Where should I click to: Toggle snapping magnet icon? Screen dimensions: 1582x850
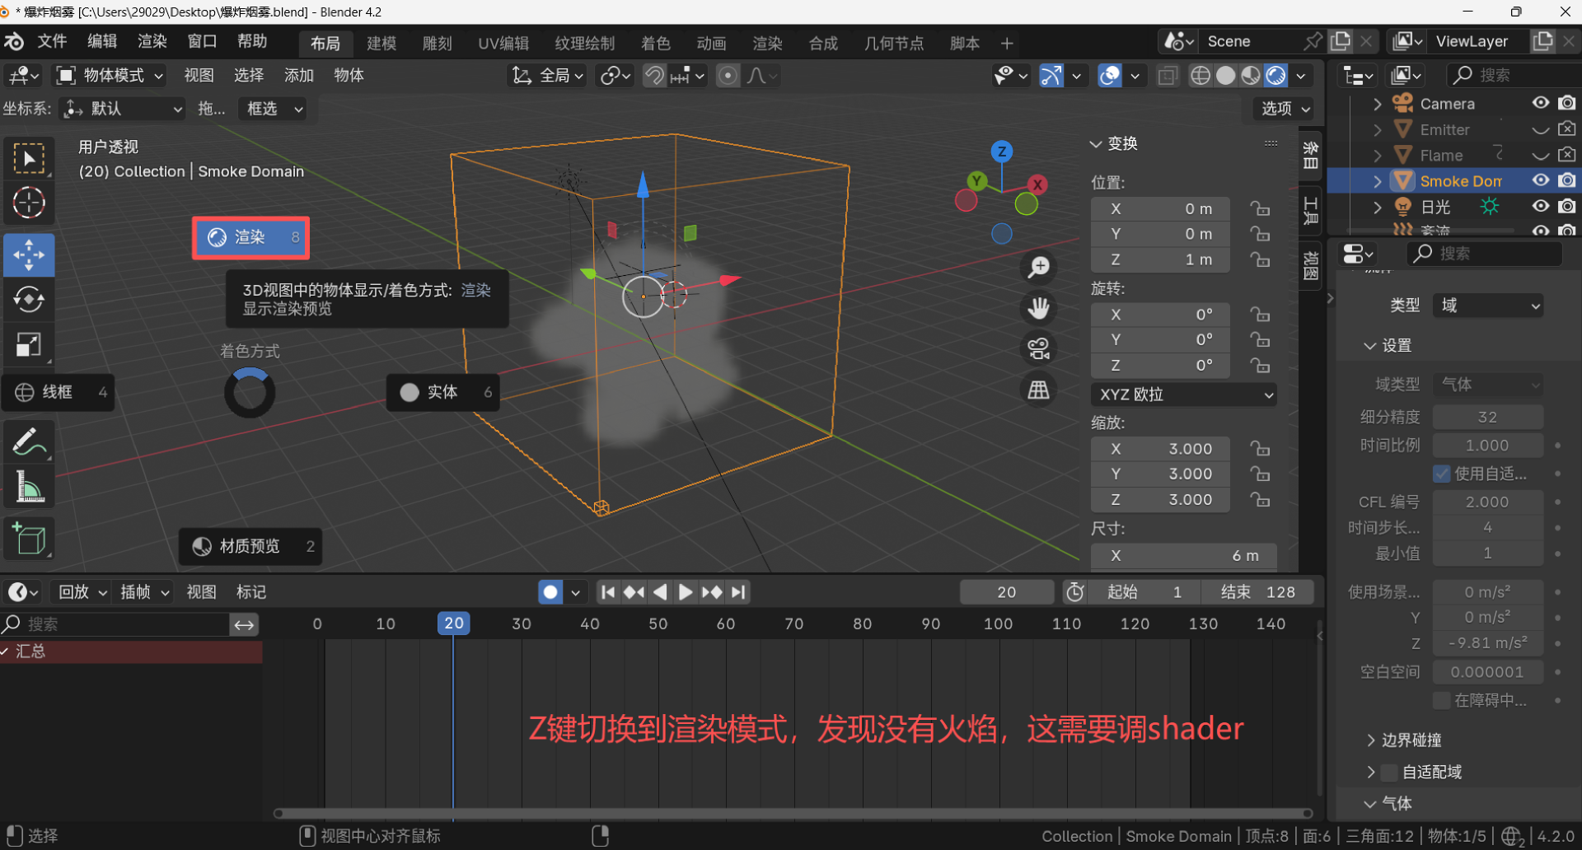(654, 76)
